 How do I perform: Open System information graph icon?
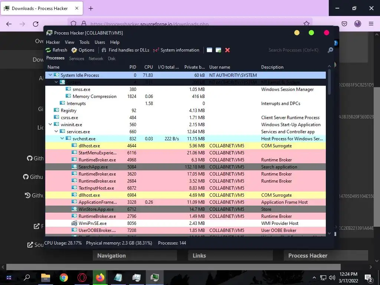[156, 50]
